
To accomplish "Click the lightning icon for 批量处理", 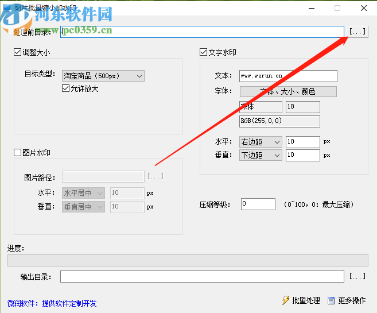I will click(285, 300).
